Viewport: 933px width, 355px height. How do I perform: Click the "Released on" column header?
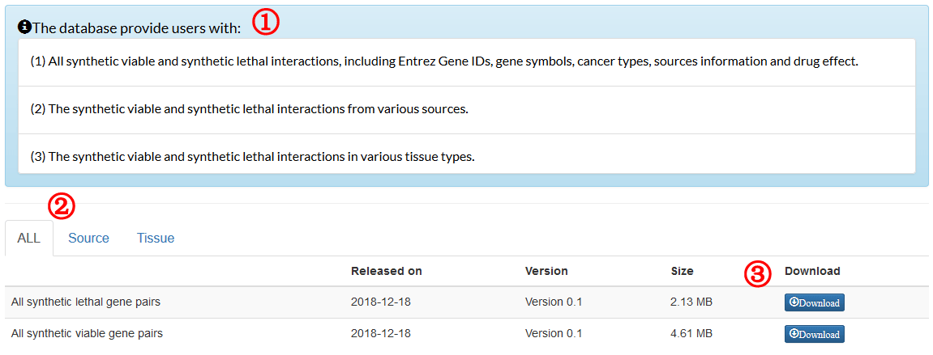point(386,271)
